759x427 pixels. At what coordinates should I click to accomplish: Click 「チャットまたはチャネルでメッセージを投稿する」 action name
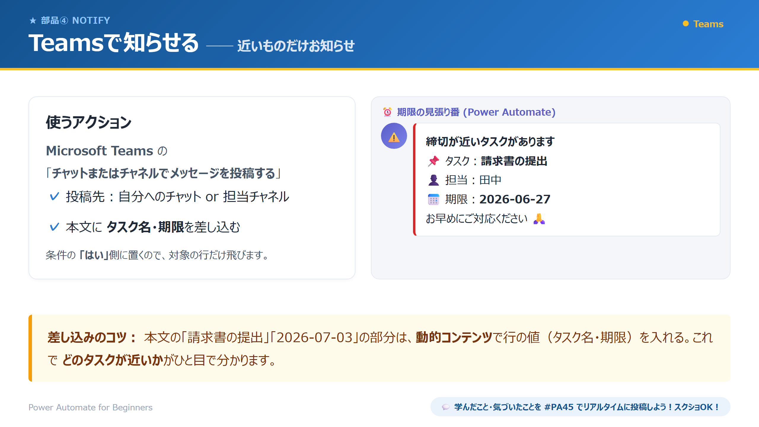(163, 173)
